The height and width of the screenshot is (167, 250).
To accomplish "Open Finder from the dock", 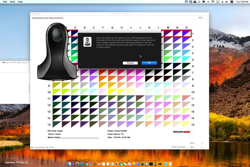I will (69, 164).
